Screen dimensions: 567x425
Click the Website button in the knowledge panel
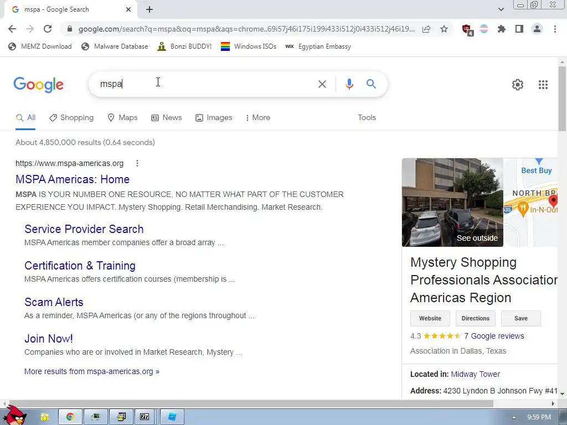[430, 318]
